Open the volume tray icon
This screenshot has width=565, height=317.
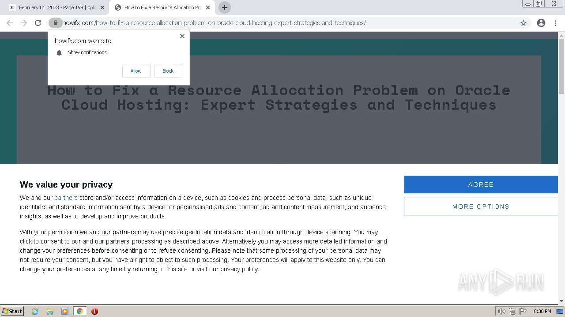pyautogui.click(x=501, y=311)
